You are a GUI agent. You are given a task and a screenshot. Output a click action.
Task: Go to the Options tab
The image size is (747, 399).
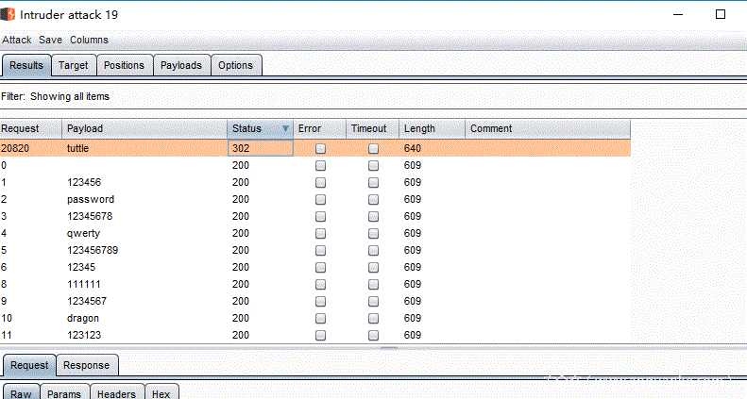click(x=235, y=65)
